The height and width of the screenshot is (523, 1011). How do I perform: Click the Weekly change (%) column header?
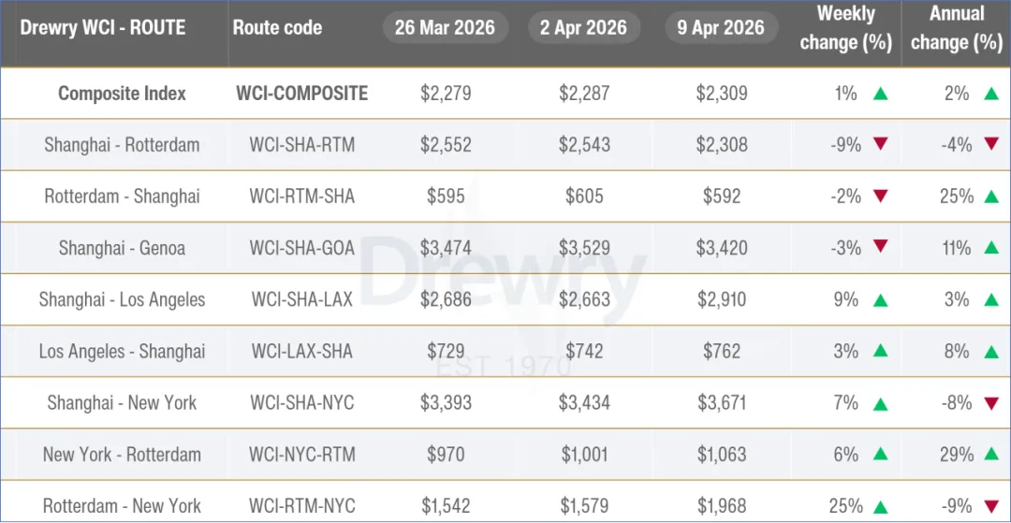pos(846,28)
